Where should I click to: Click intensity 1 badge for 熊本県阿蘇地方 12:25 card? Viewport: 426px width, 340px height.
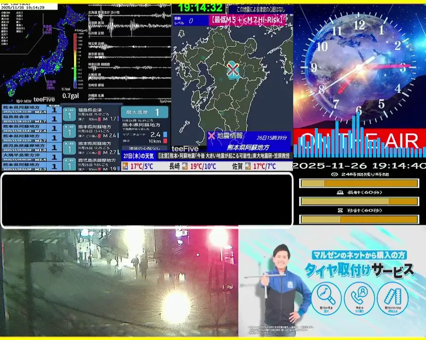[x=69, y=148]
